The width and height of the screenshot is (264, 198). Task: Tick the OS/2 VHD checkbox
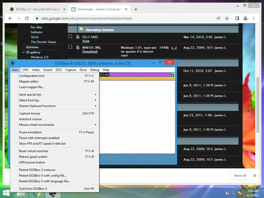tap(70, 36)
